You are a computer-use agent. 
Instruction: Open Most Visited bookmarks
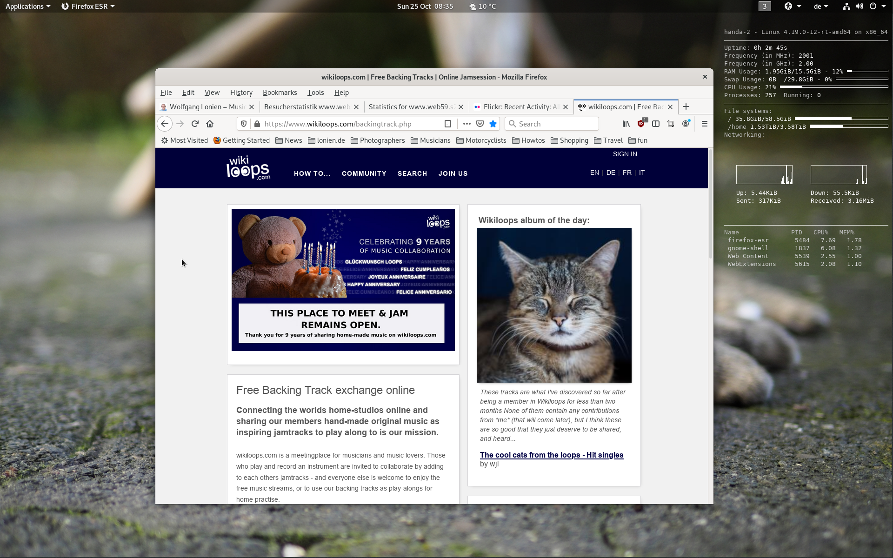coord(185,140)
